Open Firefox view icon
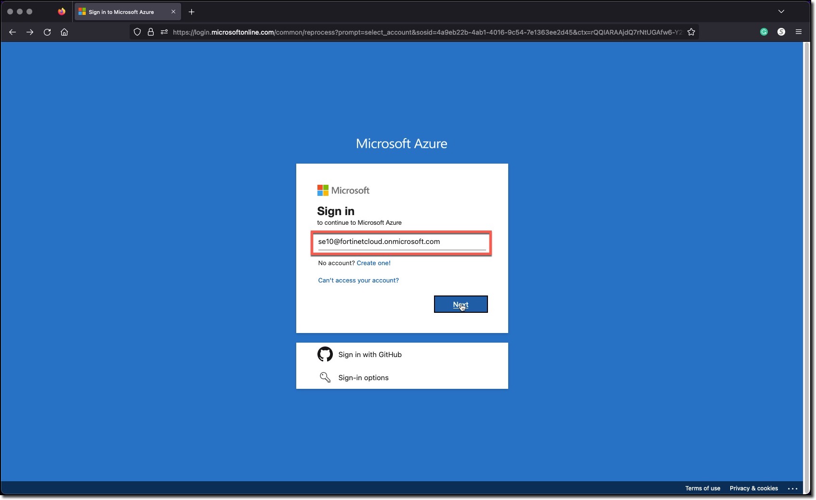The height and width of the screenshot is (500, 816). coord(62,12)
